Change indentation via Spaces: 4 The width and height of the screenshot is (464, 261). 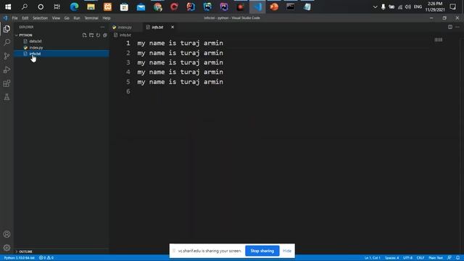(391, 258)
